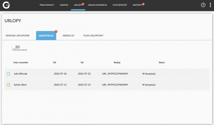This screenshot has height=125, width=214.
Task: Go to Grafiki in the top navigation
Action: pos(64,5)
